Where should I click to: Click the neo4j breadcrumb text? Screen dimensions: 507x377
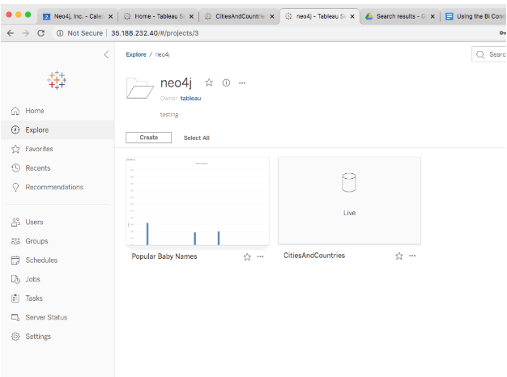point(162,54)
